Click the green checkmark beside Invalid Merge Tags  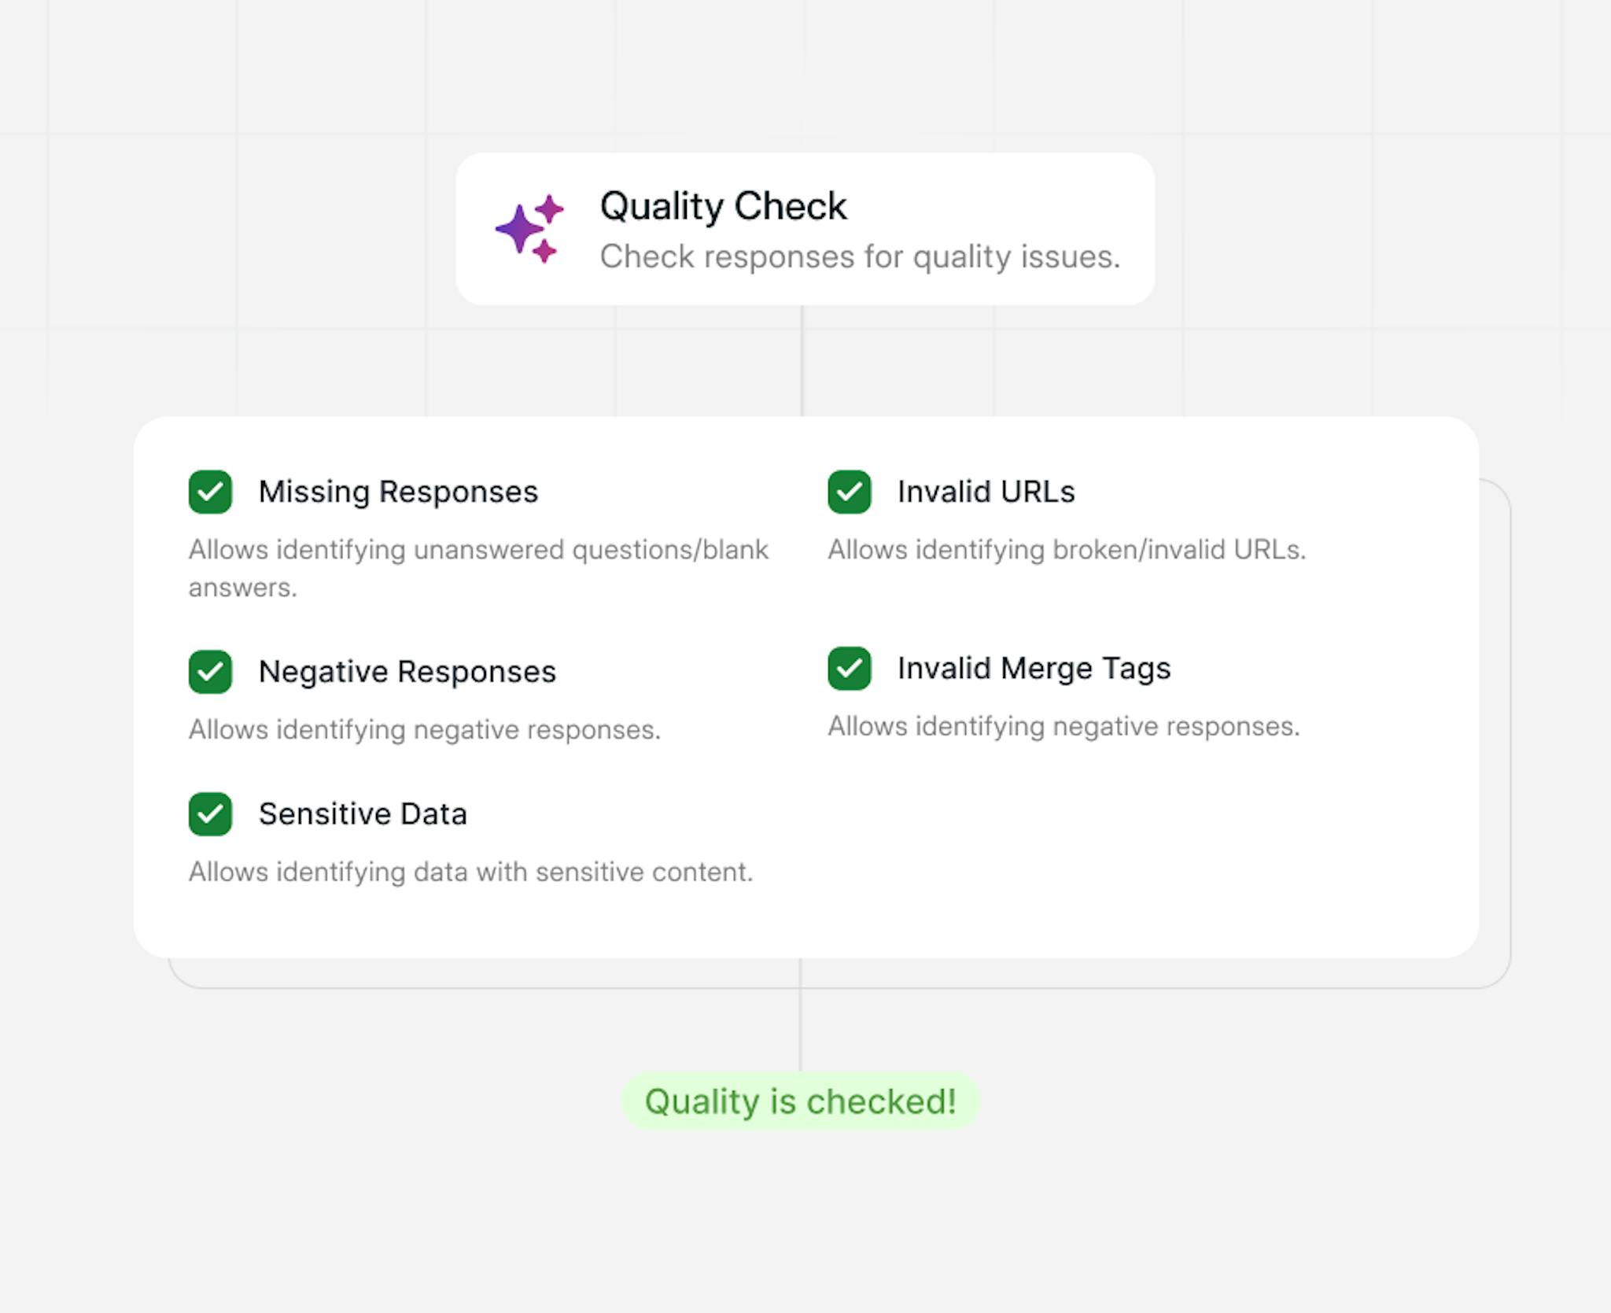tap(850, 669)
